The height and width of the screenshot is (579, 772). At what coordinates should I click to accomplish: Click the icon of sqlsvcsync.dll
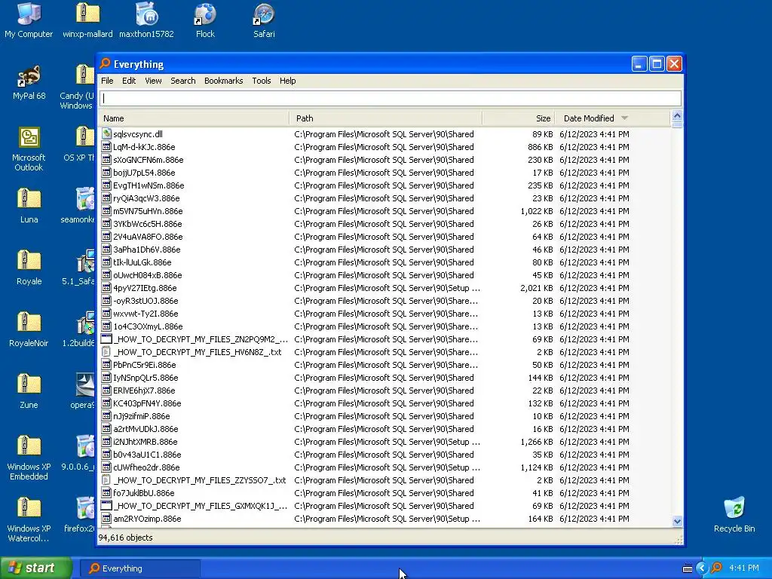[x=106, y=134]
